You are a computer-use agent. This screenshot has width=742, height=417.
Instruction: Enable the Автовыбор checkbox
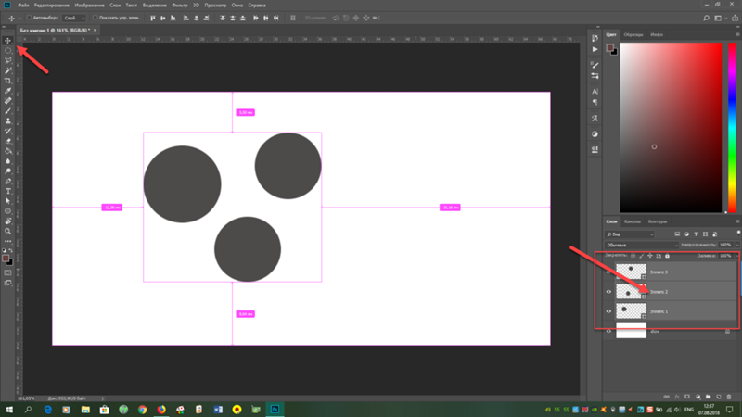(29, 18)
